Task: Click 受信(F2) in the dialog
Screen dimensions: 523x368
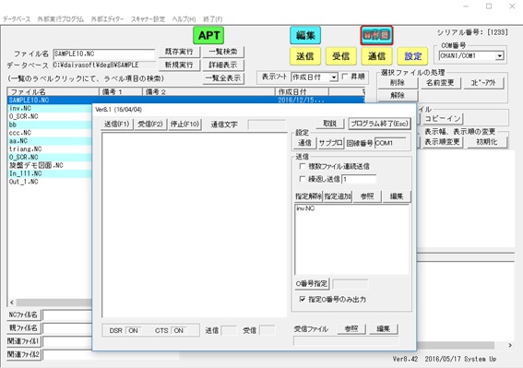Action: (150, 125)
